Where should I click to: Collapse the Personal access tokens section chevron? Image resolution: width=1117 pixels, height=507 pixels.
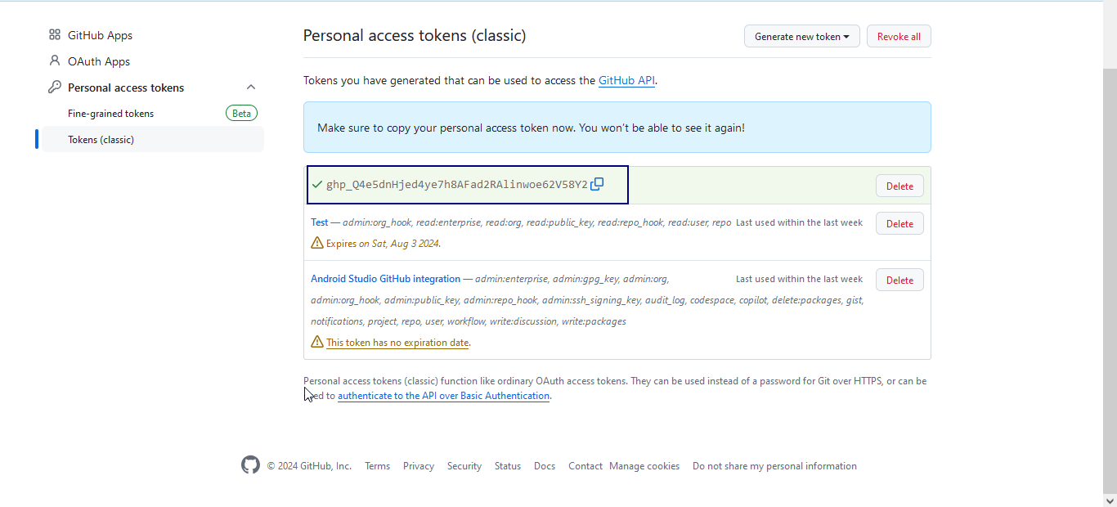click(x=251, y=87)
